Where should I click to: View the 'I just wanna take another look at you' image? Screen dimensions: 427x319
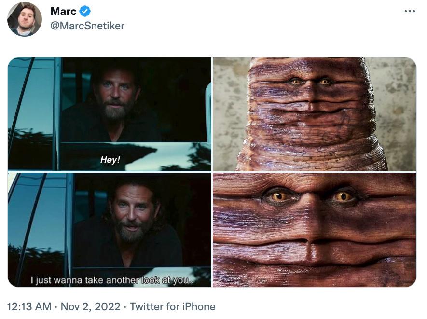pyautogui.click(x=109, y=229)
